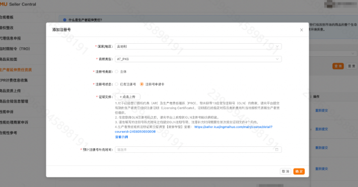Screen dimensions: 358x187
Task: Click the 点击上传 button for 证明文件
Action: (127, 97)
